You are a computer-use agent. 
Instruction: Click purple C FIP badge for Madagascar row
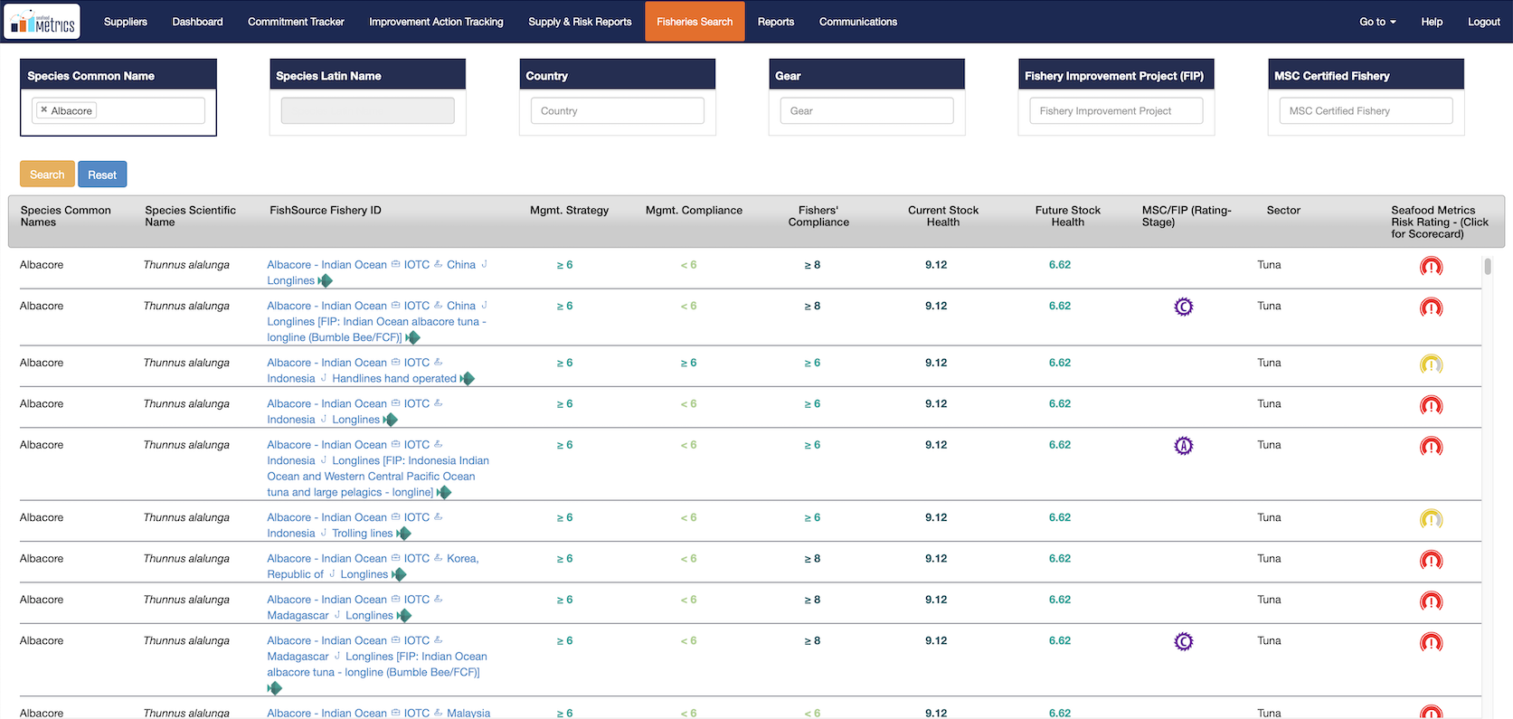pyautogui.click(x=1183, y=642)
